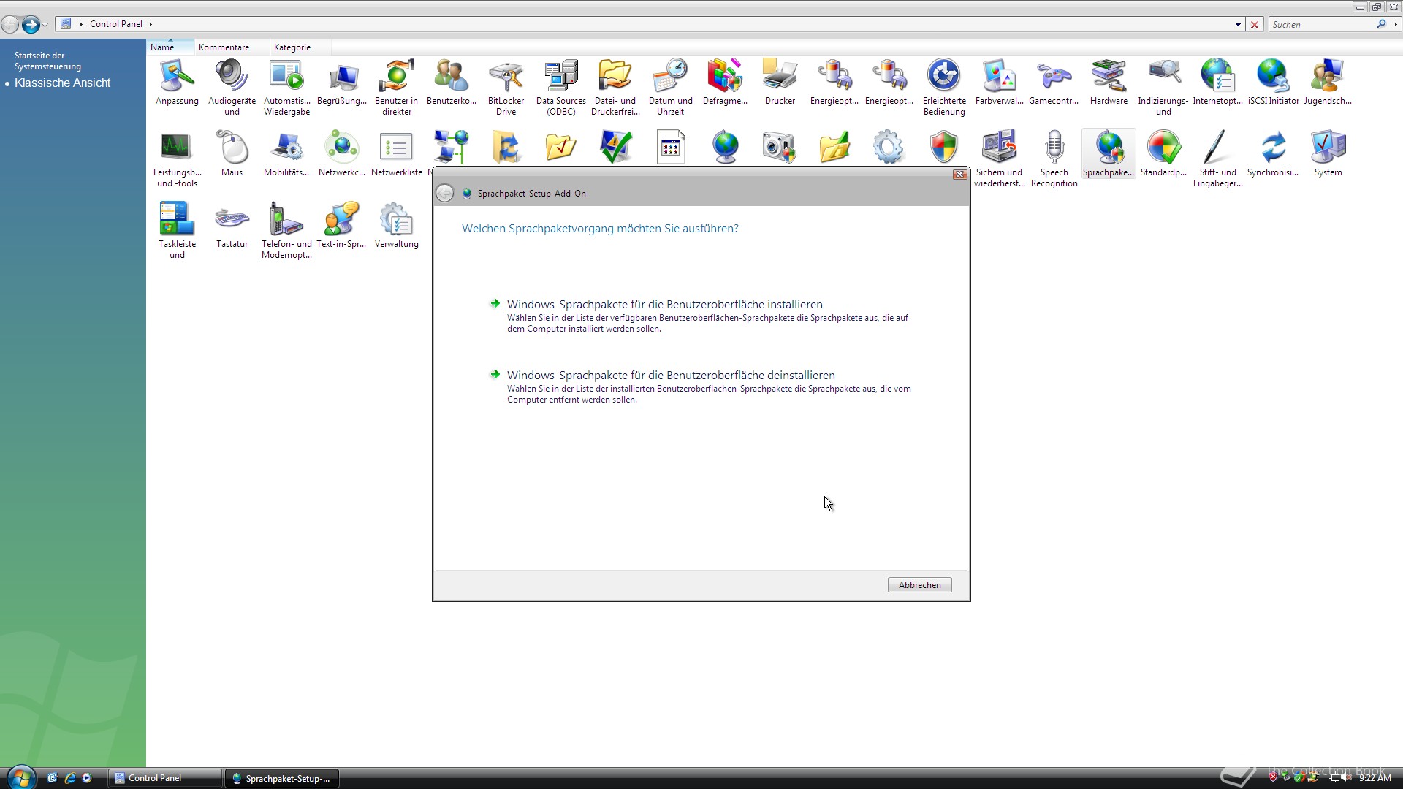Switch to Control Panel taskbar button
Image resolution: width=1403 pixels, height=789 pixels.
click(164, 778)
